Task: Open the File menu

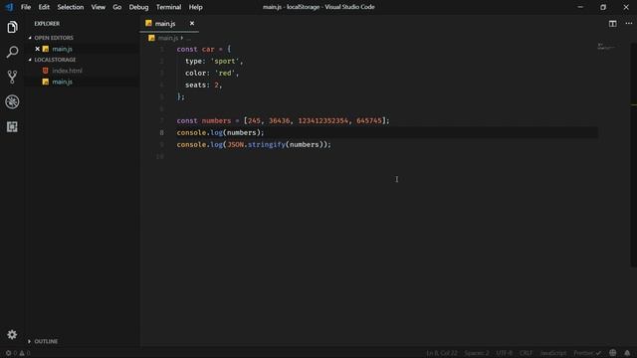Action: (26, 7)
